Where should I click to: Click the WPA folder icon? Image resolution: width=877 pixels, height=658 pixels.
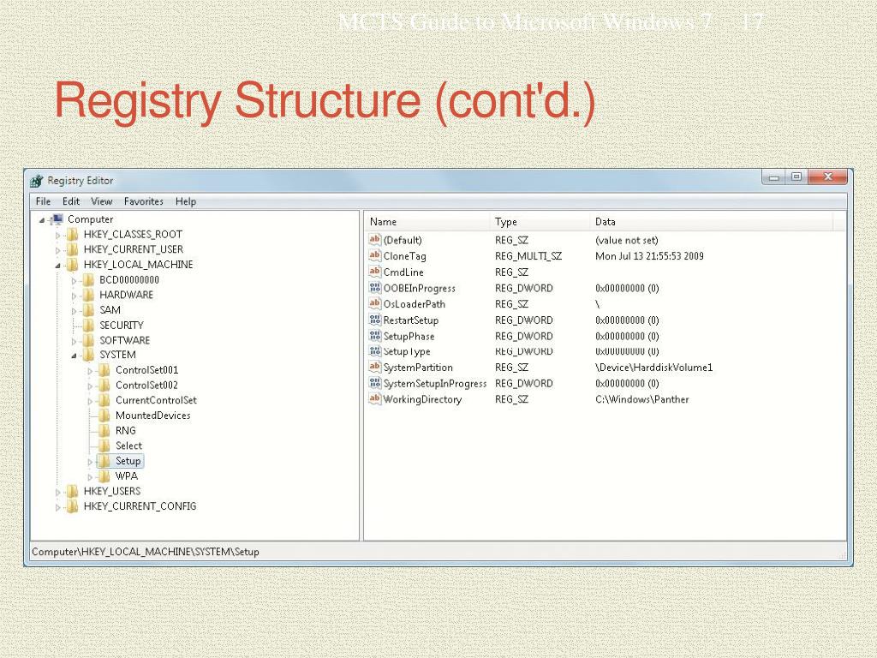(104, 476)
